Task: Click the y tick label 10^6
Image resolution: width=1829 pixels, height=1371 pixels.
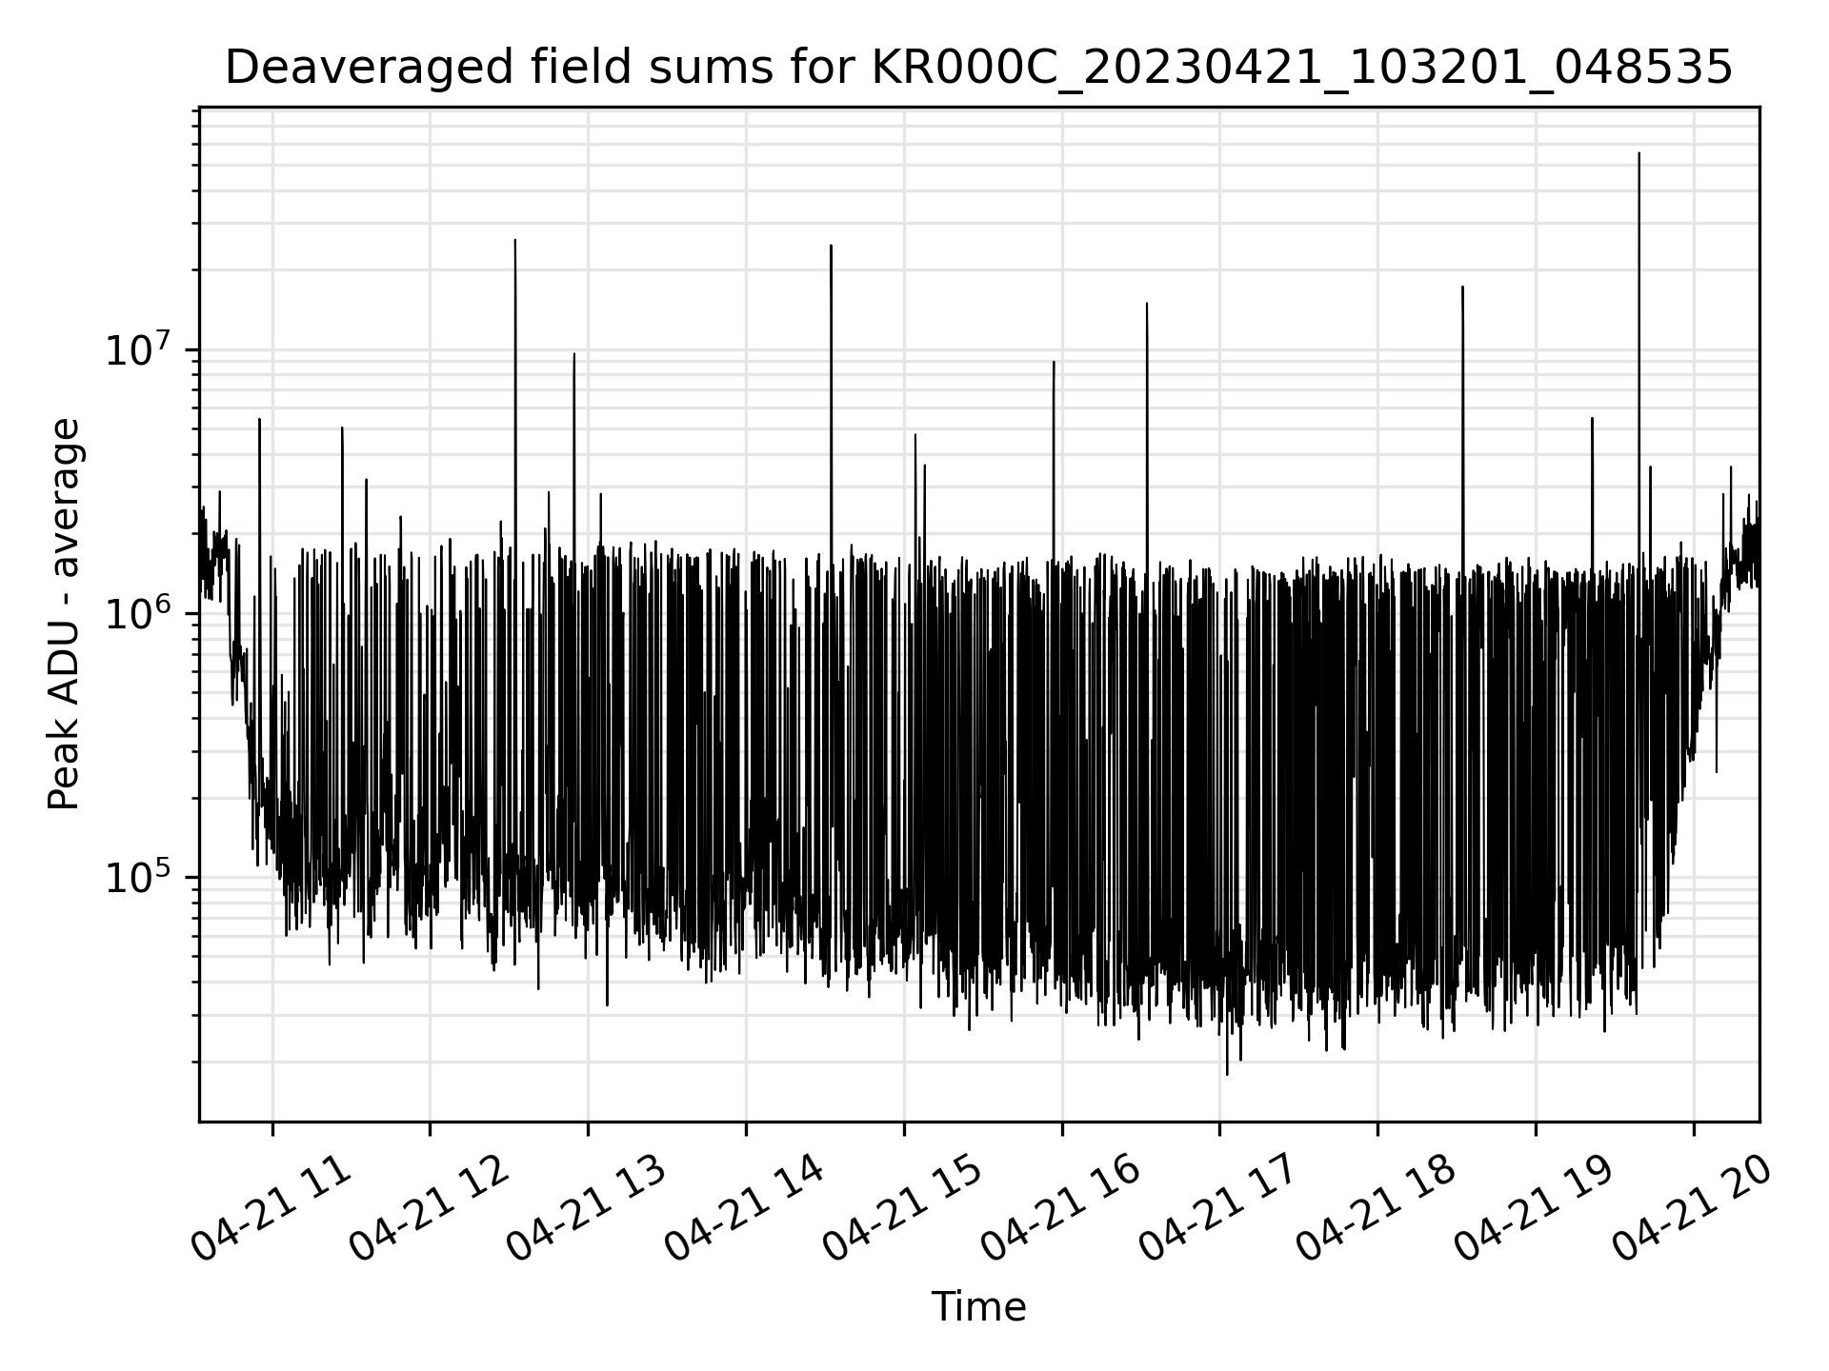Action: point(138,612)
